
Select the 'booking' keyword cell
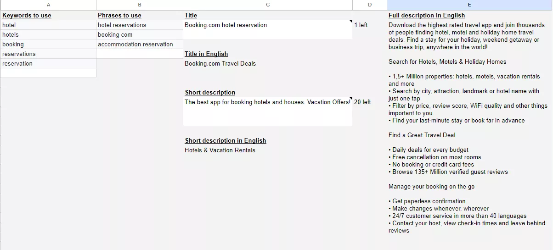tap(48, 44)
